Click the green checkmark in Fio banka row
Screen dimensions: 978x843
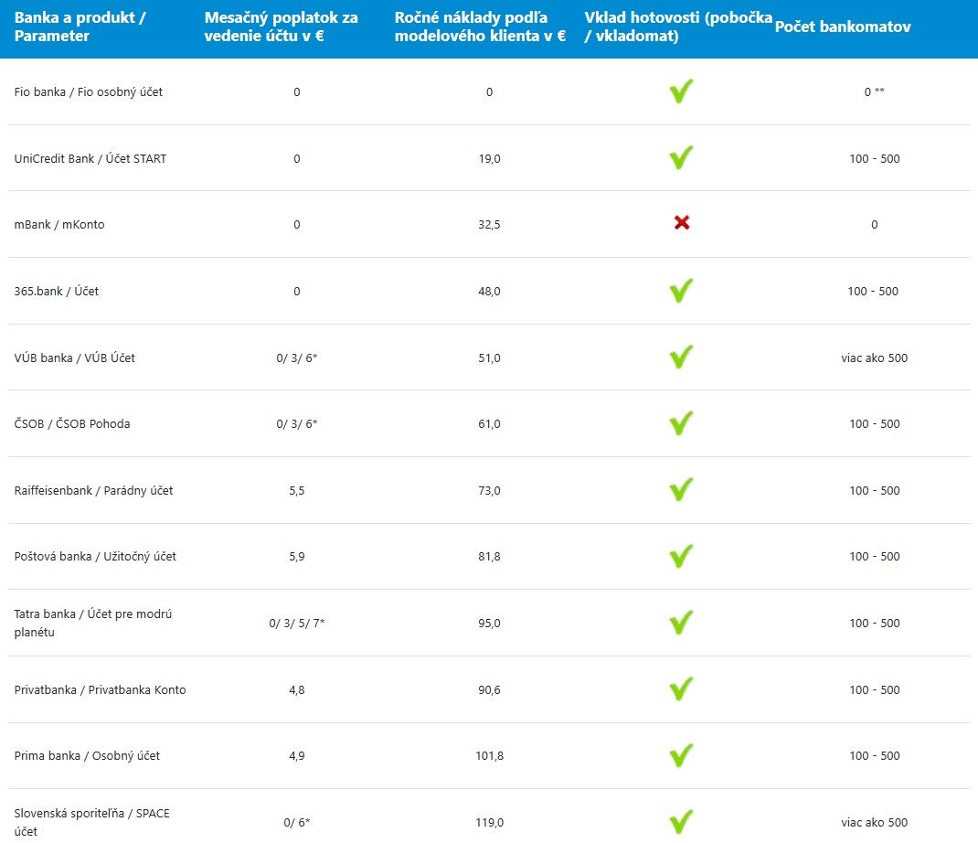click(681, 91)
